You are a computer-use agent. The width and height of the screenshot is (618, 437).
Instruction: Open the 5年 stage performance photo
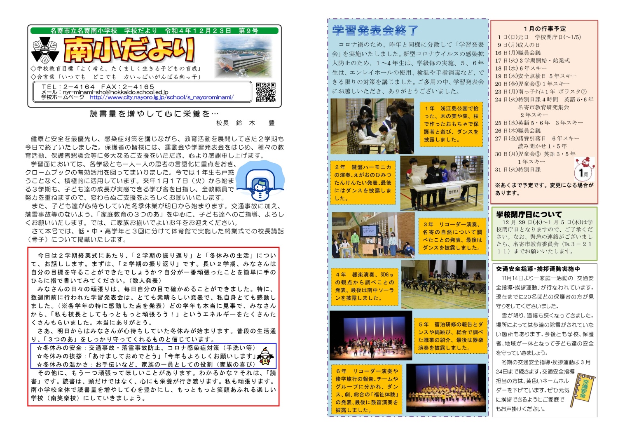coord(371,336)
